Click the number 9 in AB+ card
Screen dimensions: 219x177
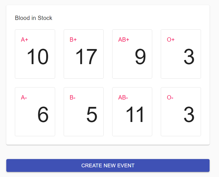(140, 57)
